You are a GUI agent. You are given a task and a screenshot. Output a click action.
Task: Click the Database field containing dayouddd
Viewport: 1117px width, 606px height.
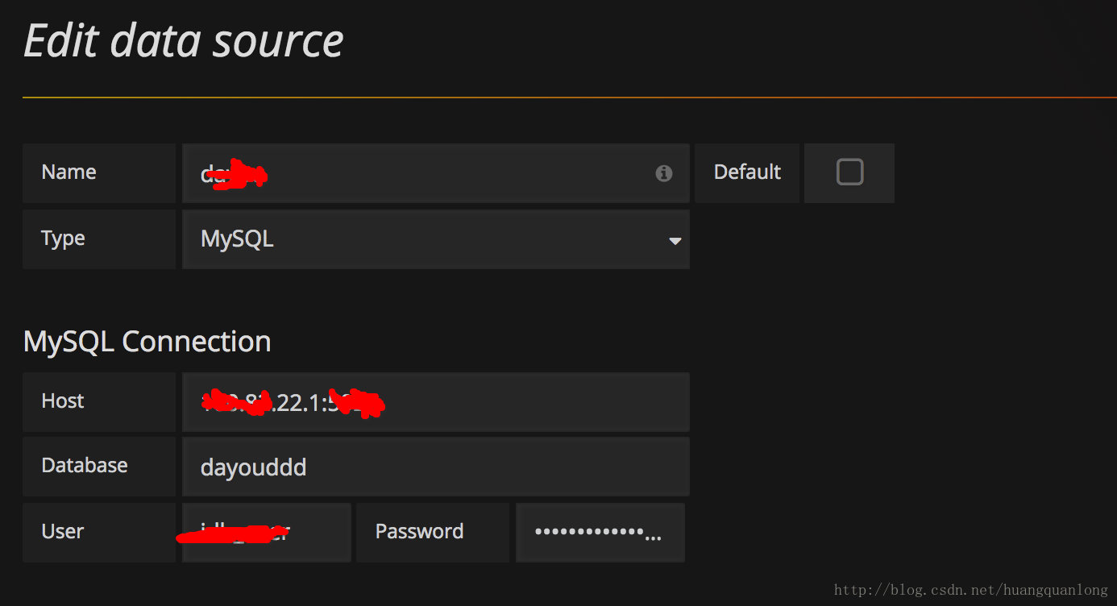[x=436, y=467]
